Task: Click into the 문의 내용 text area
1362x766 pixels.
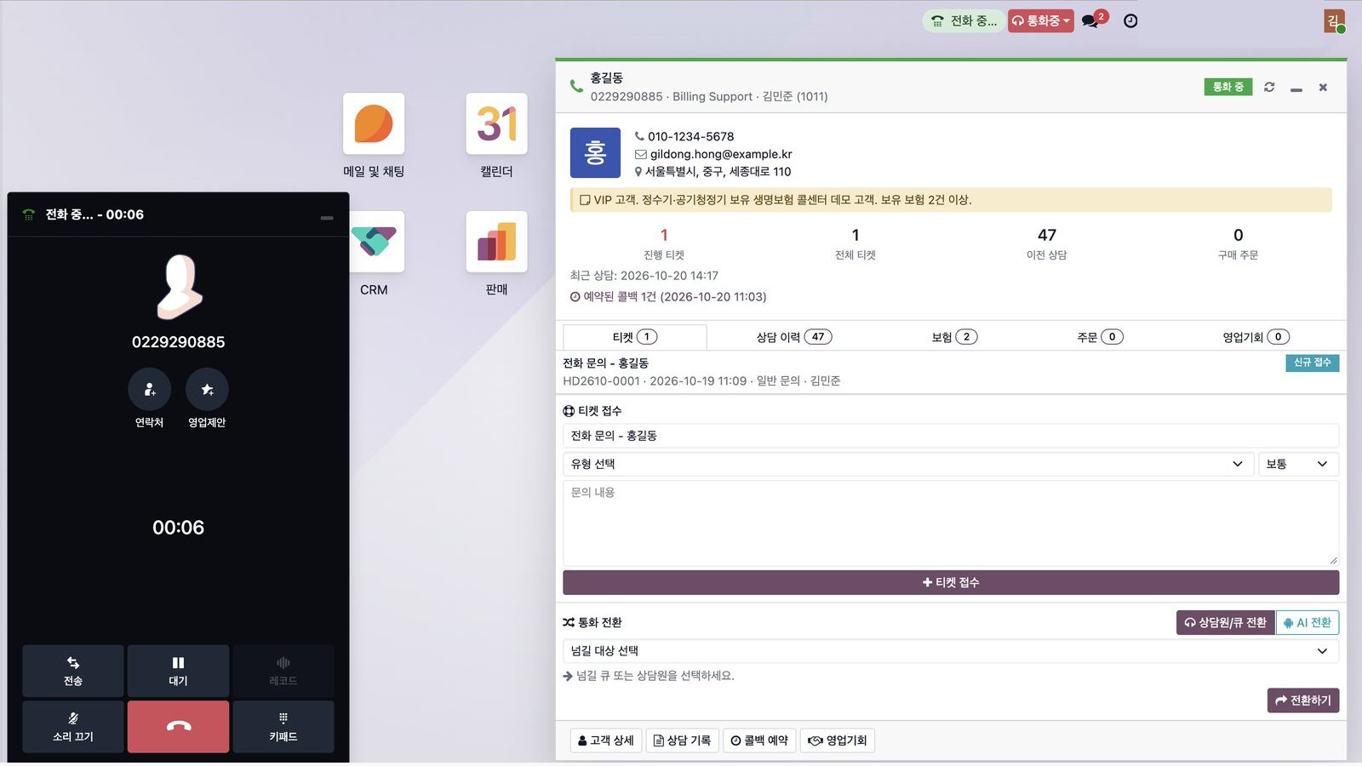Action: click(951, 523)
